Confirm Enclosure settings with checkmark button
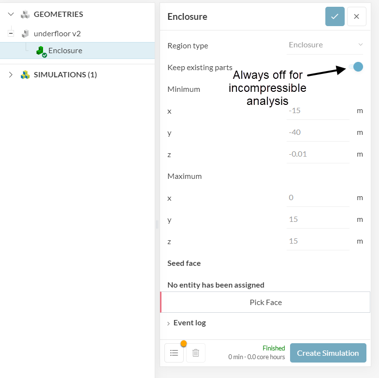The width and height of the screenshot is (379, 378). coord(335,16)
